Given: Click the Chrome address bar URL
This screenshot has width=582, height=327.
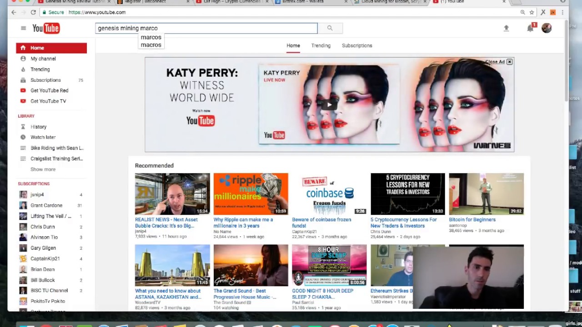Looking at the screenshot, I should coord(97,12).
